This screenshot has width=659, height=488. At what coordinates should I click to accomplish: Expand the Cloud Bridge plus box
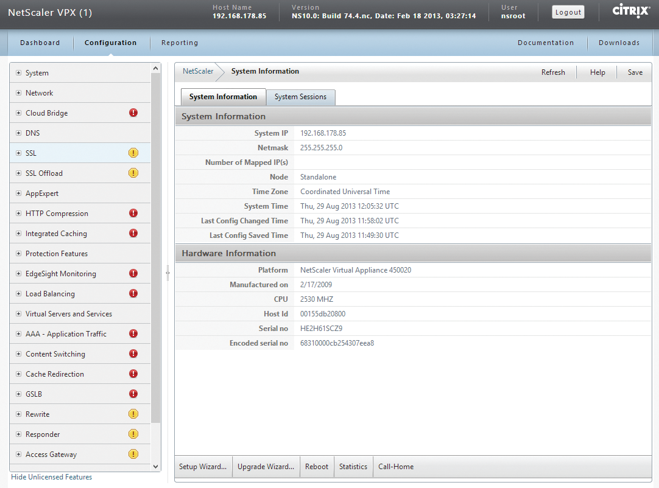pyautogui.click(x=18, y=113)
